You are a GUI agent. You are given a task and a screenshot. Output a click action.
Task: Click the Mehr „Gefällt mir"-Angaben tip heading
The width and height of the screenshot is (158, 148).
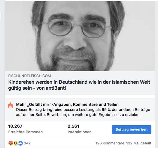(67, 104)
